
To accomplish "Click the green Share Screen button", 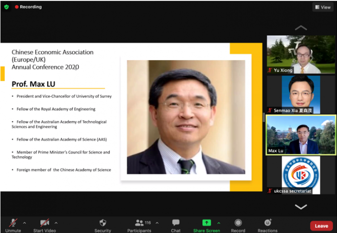I will (207, 225).
